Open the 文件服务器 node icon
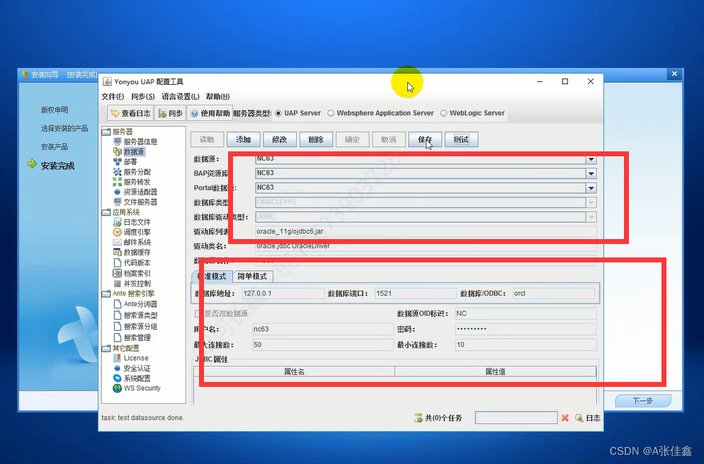 pyautogui.click(x=117, y=202)
